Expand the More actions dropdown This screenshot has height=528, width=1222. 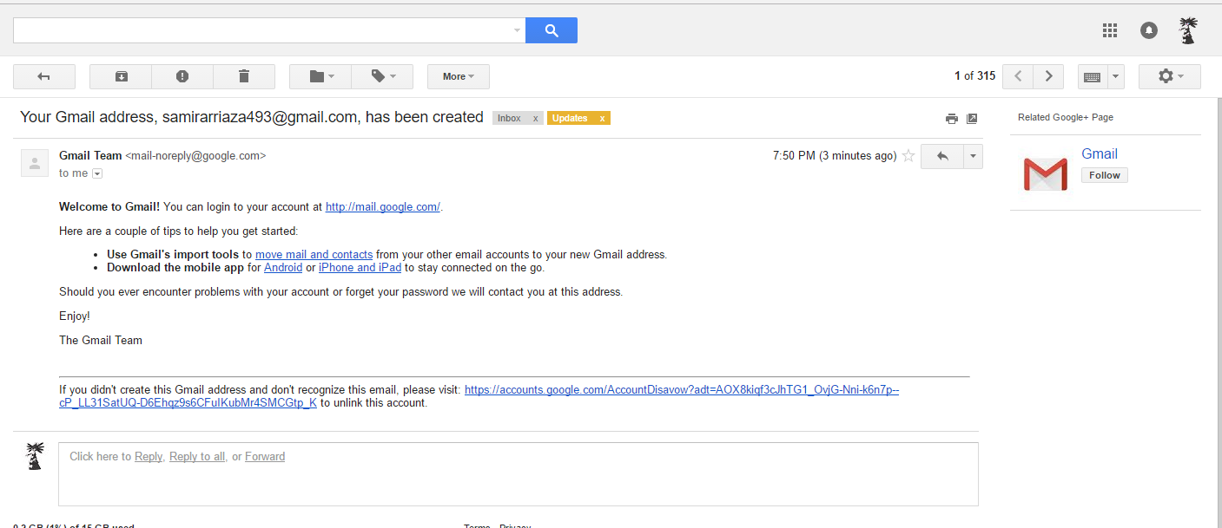pyautogui.click(x=459, y=76)
